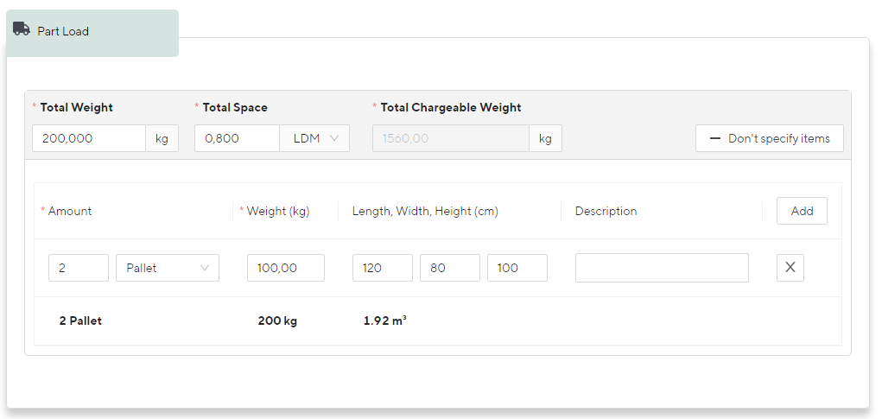Click the empty Description input box

pos(662,268)
